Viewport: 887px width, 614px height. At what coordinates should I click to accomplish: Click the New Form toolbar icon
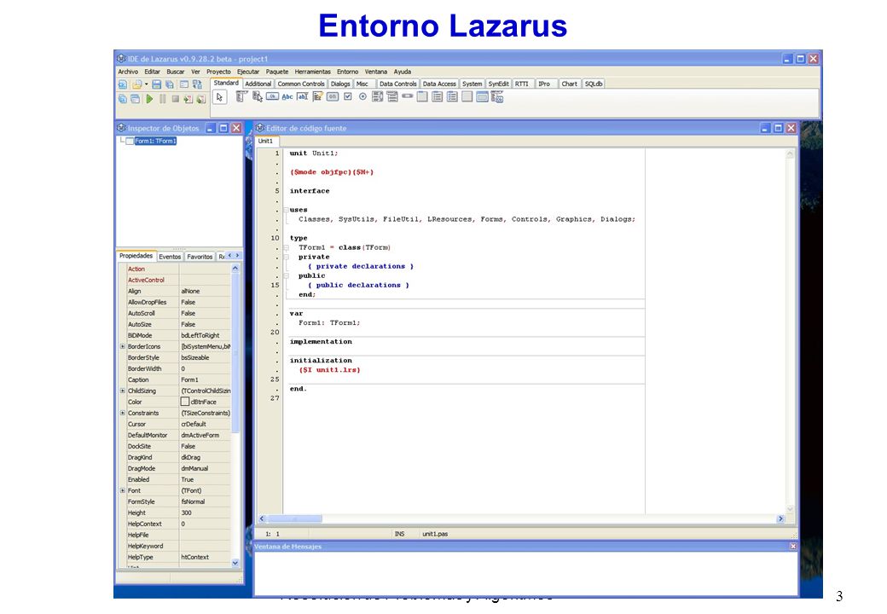(x=184, y=84)
